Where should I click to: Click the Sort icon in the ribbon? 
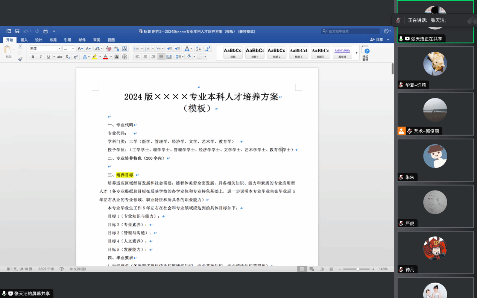(198, 48)
